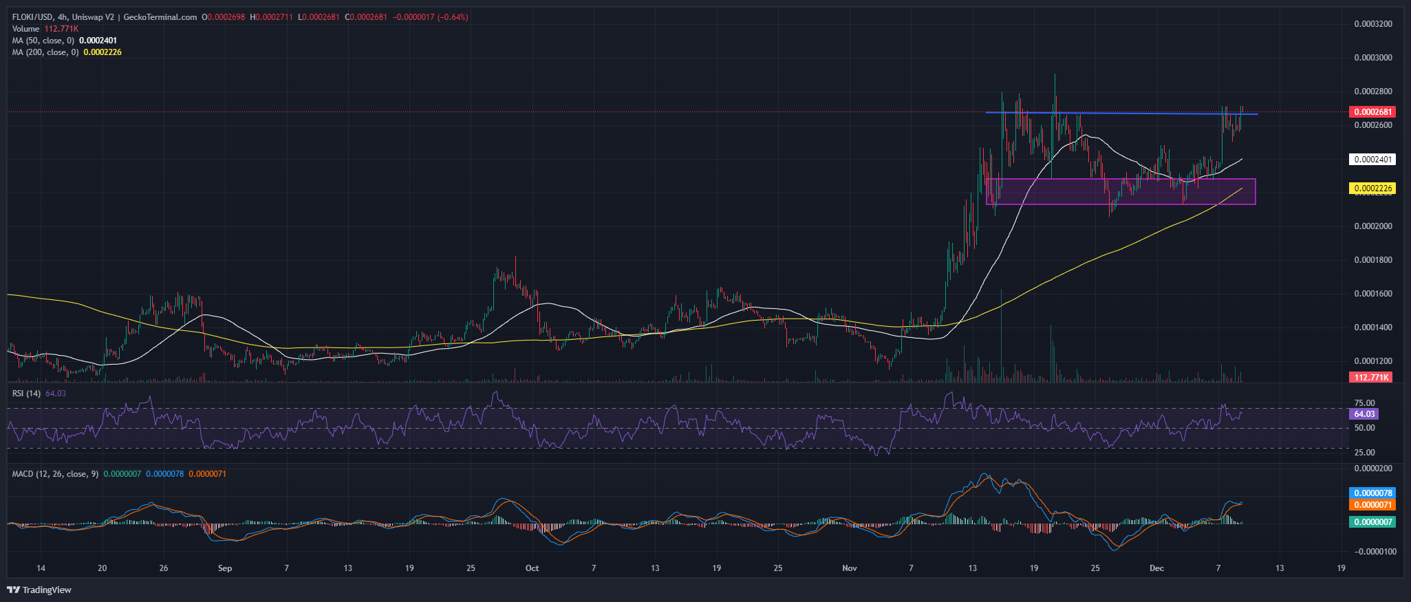Click the red 0.0002681 current price tag

(x=1372, y=111)
